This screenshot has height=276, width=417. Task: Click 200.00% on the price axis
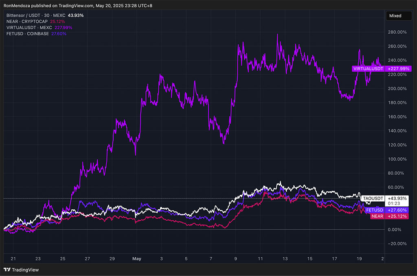(397, 88)
